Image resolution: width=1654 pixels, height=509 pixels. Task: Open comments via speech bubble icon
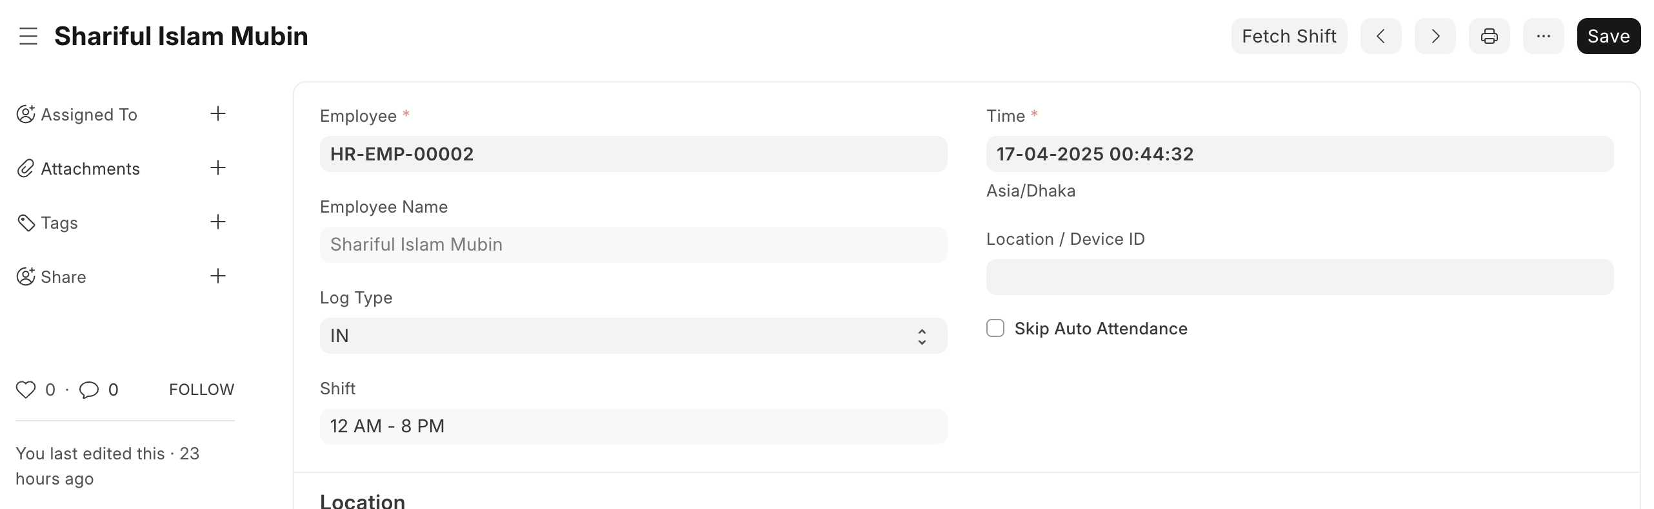click(x=89, y=390)
